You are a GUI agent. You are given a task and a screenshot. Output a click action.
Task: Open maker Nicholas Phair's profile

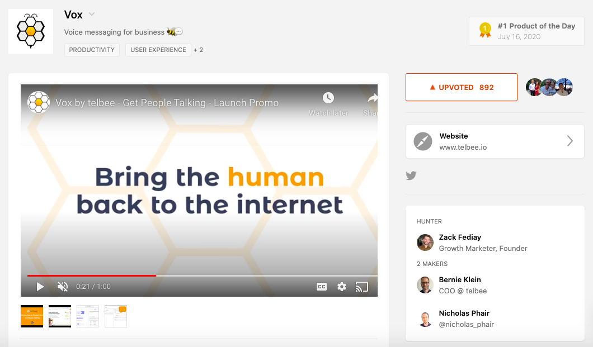tap(464, 313)
